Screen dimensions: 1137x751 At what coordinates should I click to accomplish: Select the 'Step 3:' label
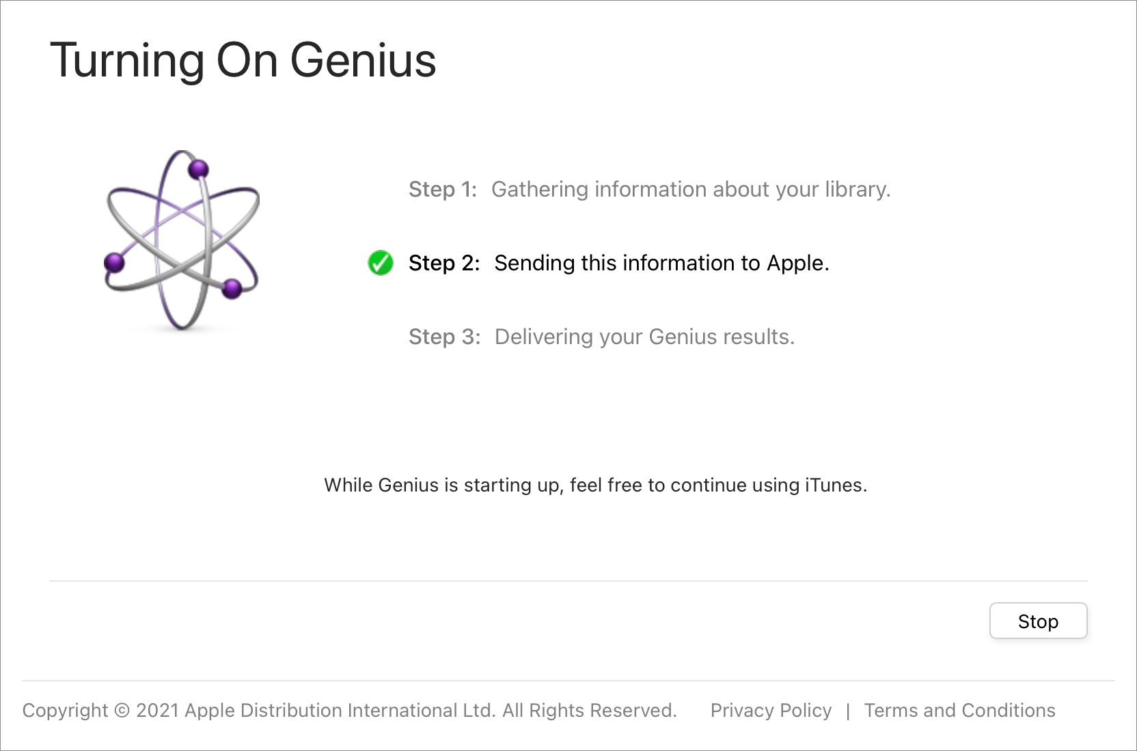[x=444, y=337]
